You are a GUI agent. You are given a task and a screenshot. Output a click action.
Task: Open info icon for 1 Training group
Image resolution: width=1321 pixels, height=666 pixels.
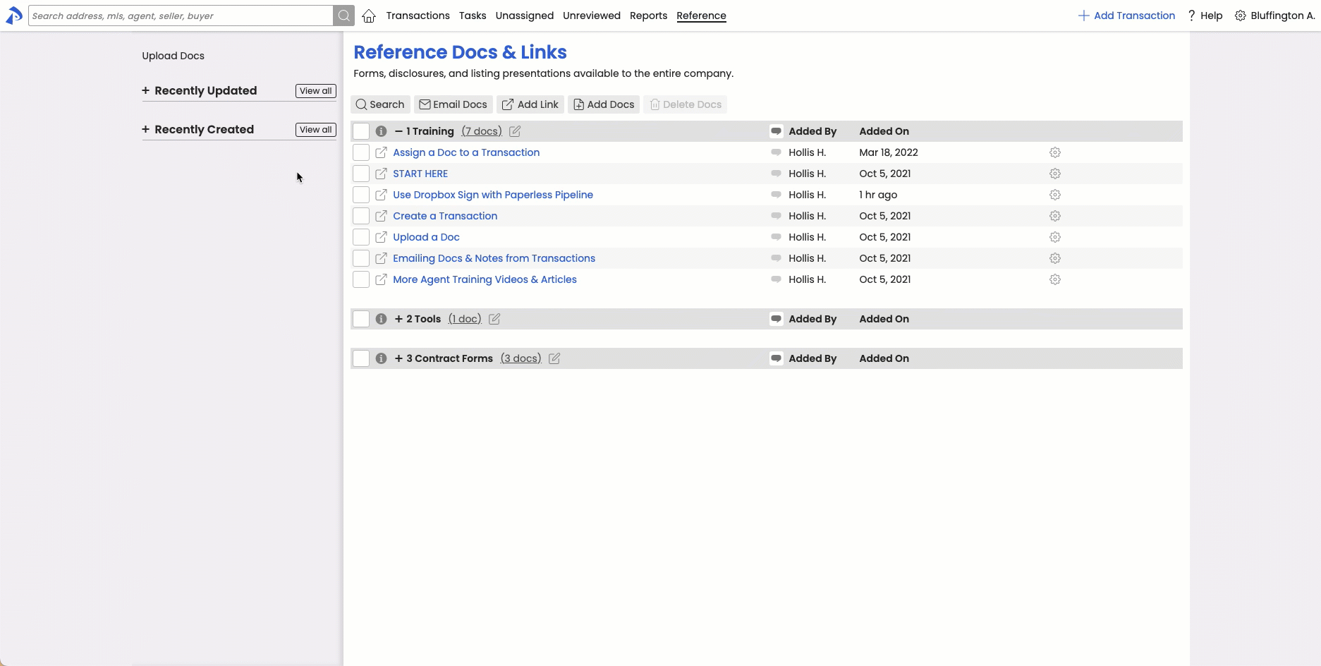pos(381,131)
